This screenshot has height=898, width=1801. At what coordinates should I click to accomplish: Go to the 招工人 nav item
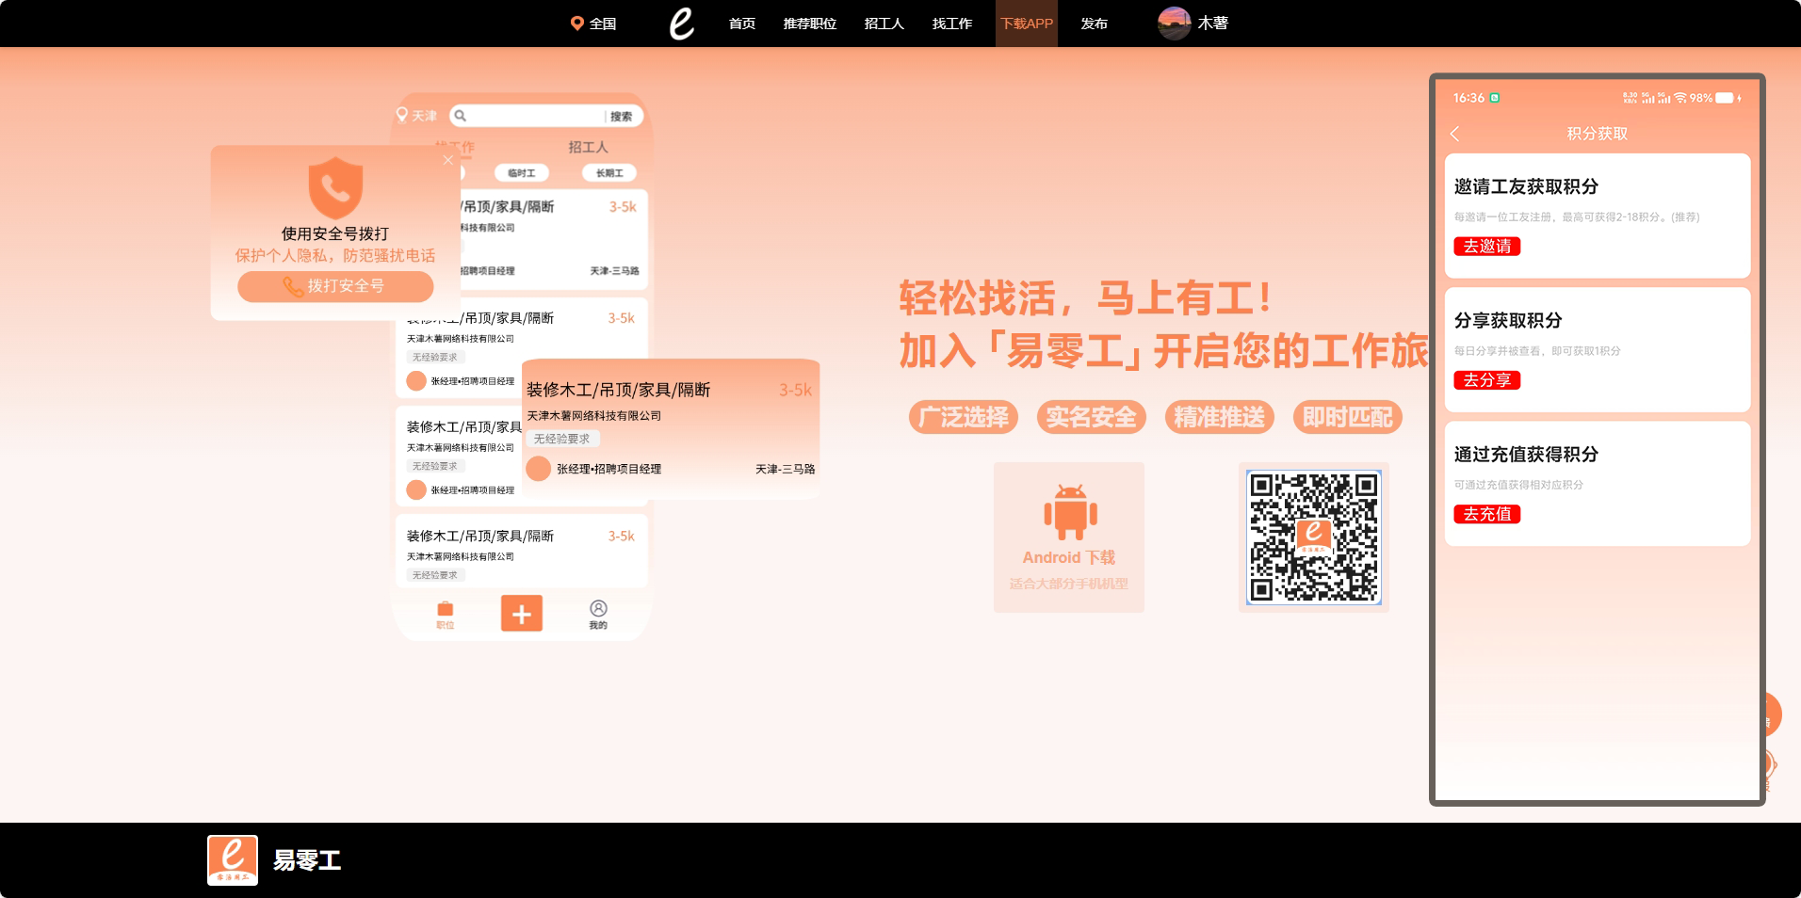[x=884, y=24]
